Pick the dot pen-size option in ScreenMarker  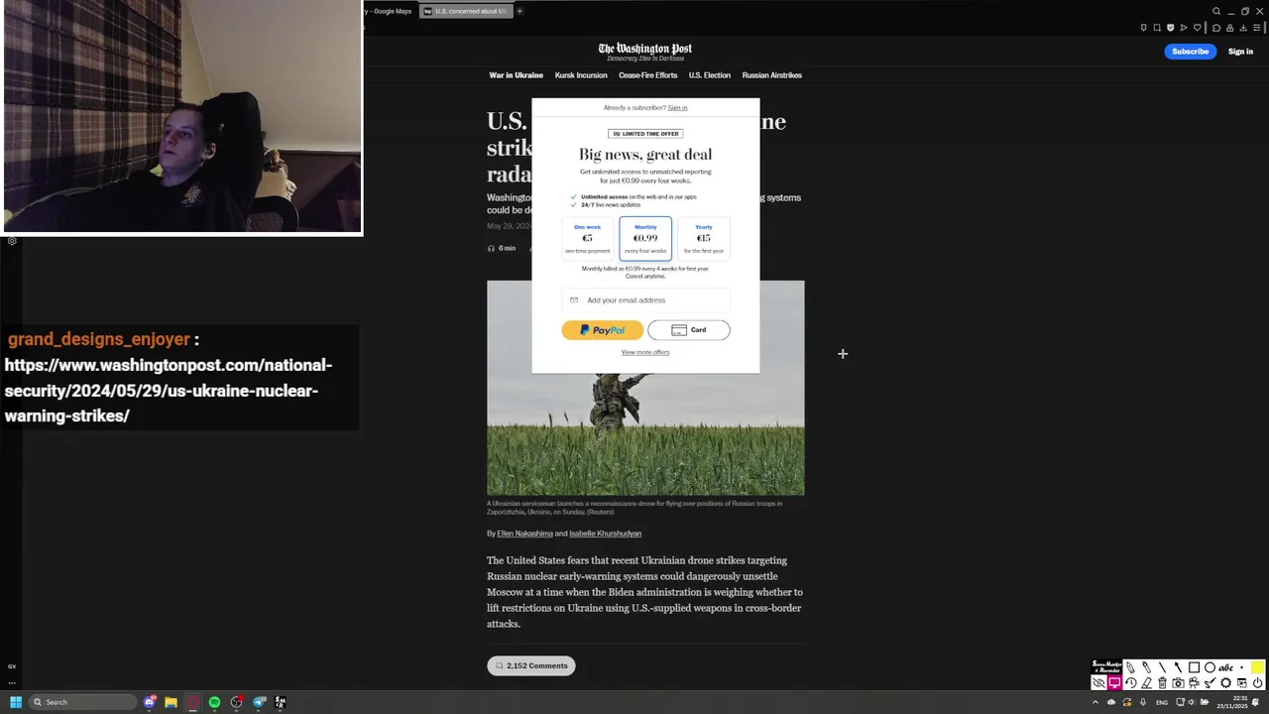pos(1241,667)
